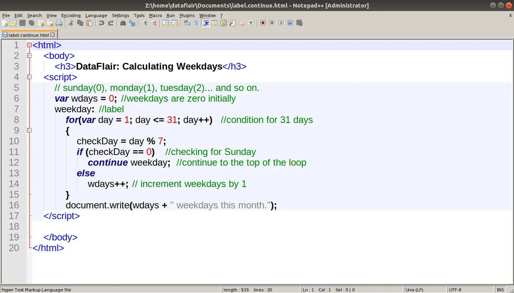This screenshot has width=514, height=293.
Task: Click the Paste toolbar icon
Action: [89, 23]
